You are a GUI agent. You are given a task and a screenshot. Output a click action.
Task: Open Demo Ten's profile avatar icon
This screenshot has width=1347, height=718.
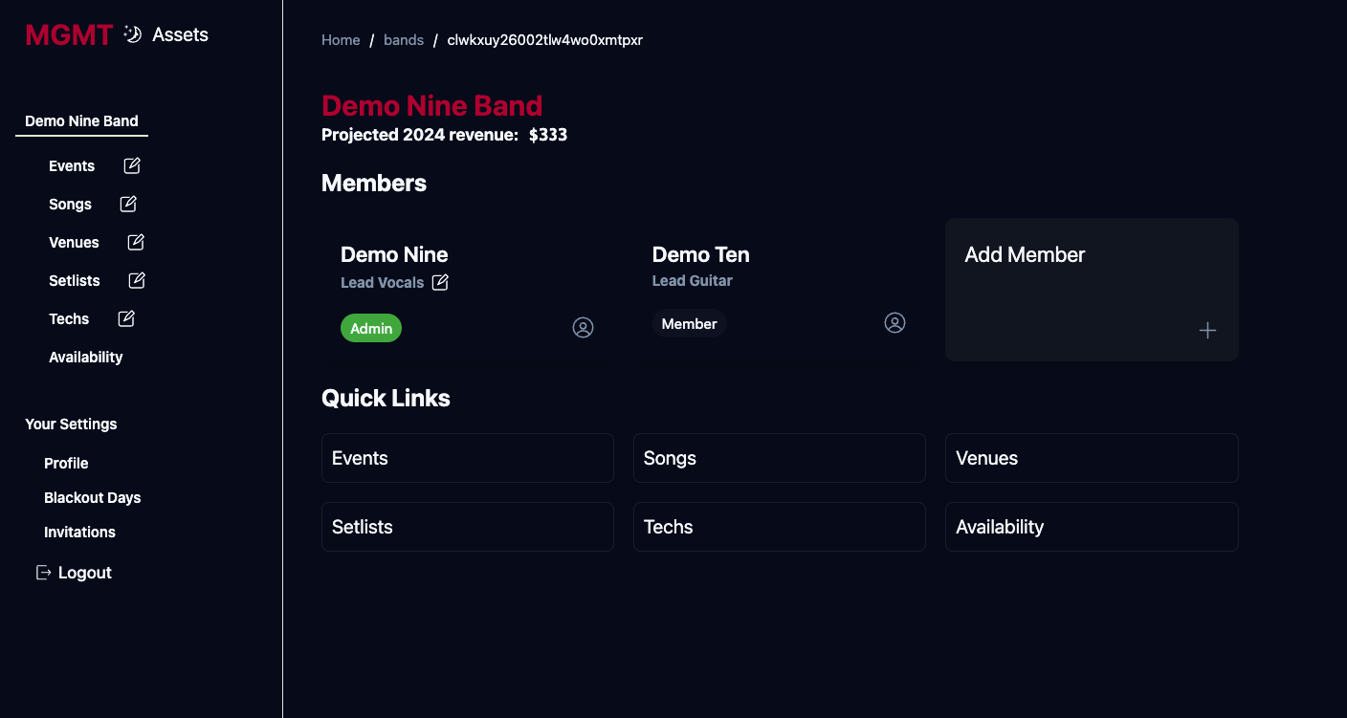(894, 323)
